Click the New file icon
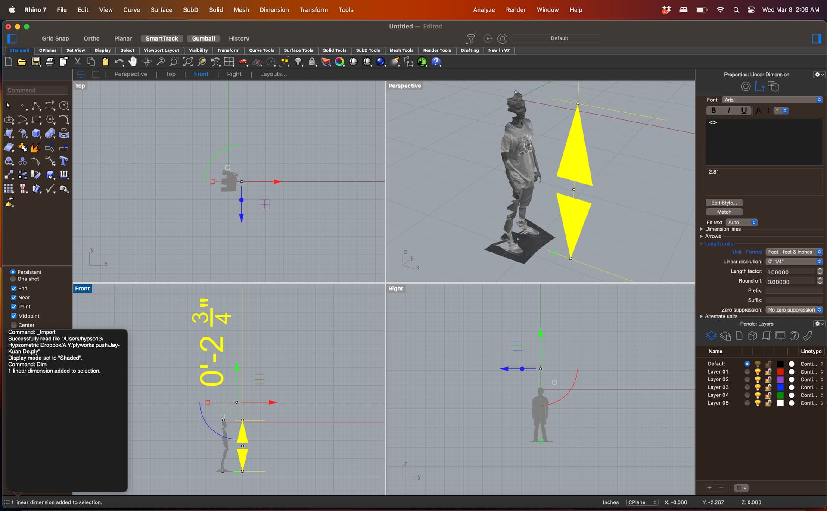The width and height of the screenshot is (827, 511). click(x=8, y=62)
